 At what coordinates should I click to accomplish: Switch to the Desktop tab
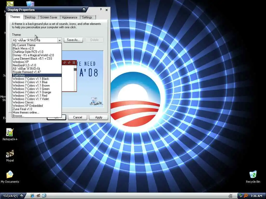coord(30,17)
